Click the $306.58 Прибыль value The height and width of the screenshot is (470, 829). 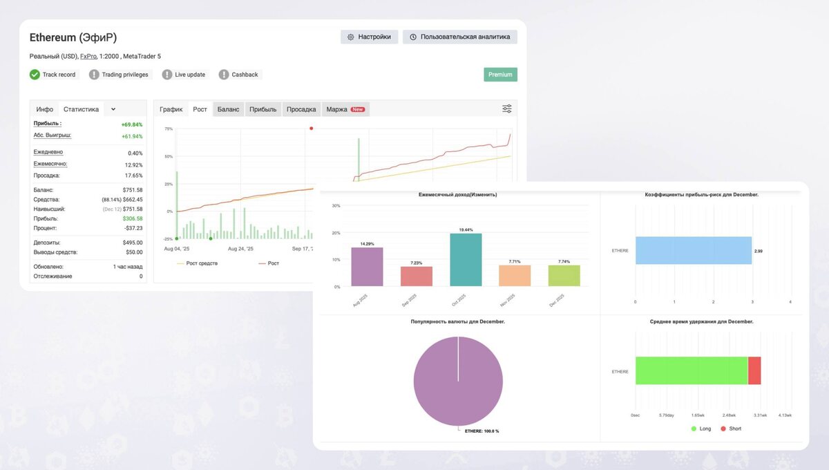click(133, 218)
